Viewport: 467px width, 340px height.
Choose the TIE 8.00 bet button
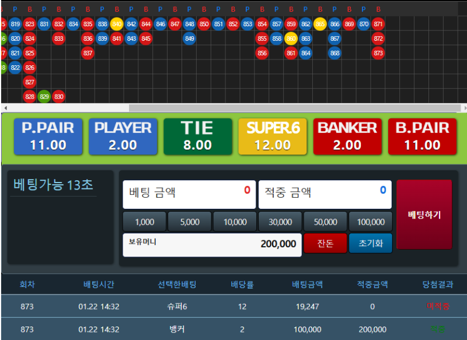click(x=198, y=136)
